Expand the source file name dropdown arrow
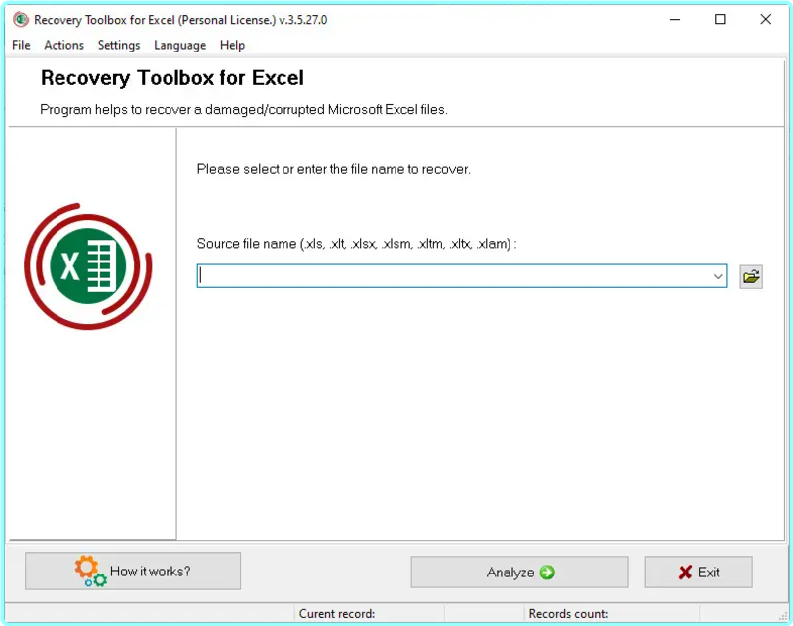Viewport: 793px width, 626px height. pyautogui.click(x=717, y=276)
